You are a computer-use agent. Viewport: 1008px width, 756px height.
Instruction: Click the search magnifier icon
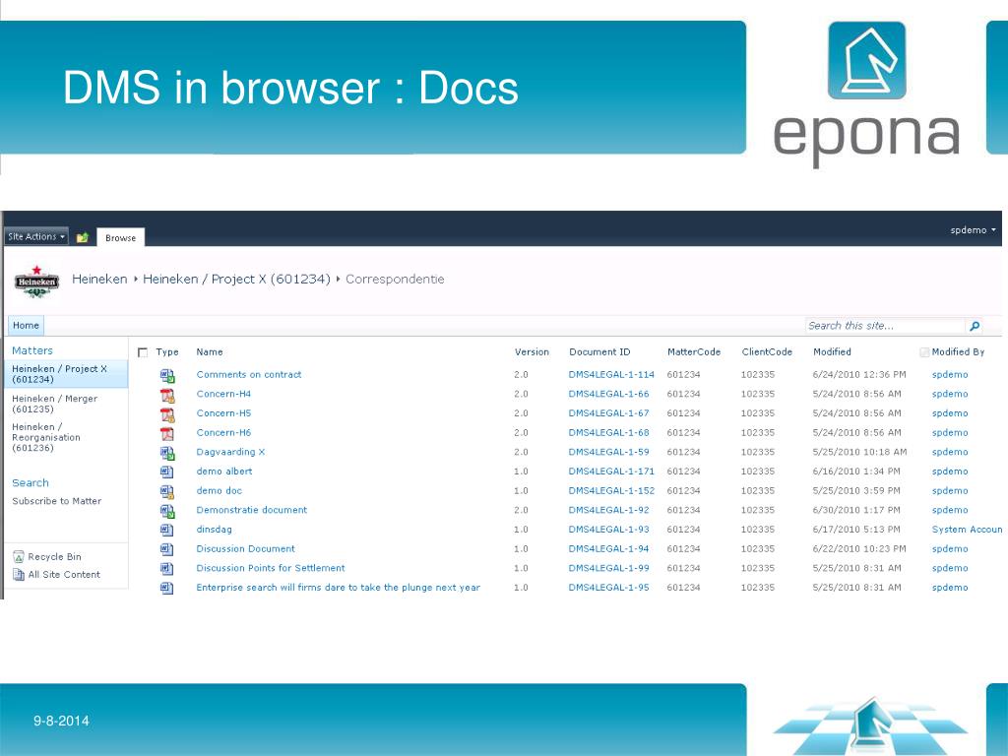click(x=975, y=326)
